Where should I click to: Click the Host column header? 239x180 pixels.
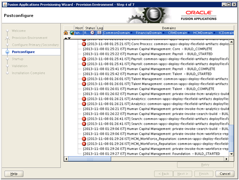coord(79,28)
